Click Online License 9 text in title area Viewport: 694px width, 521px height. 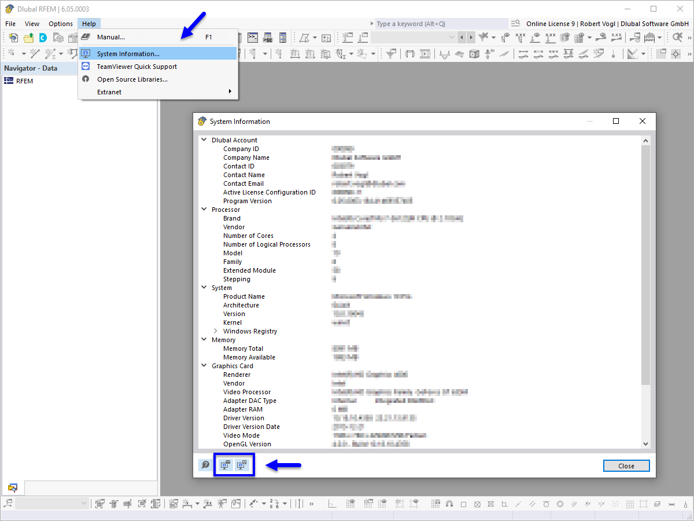(551, 24)
